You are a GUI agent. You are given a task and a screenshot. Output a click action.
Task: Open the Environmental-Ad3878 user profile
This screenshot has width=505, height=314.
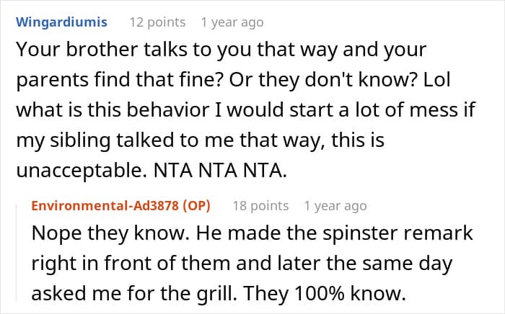[105, 206]
